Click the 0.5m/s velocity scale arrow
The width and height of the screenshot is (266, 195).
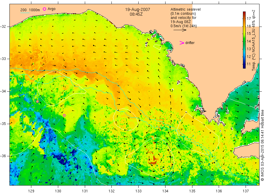pyautogui.click(x=180, y=30)
